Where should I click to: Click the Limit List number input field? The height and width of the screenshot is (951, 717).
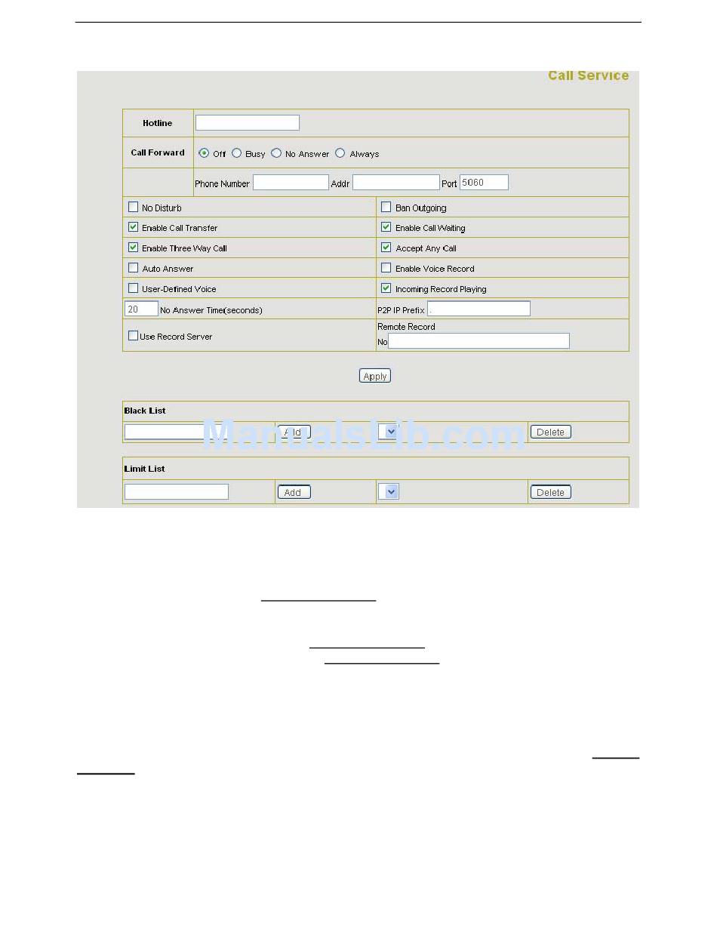[x=177, y=491]
